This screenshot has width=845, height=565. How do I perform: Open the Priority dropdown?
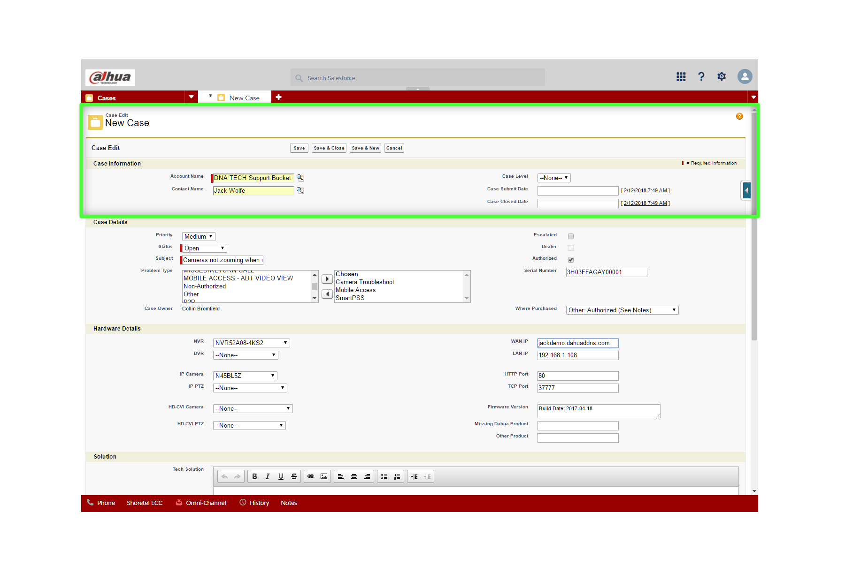tap(199, 236)
